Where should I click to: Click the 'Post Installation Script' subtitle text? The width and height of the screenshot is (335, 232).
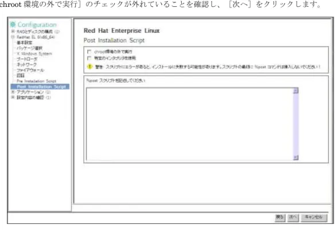pyautogui.click(x=114, y=40)
